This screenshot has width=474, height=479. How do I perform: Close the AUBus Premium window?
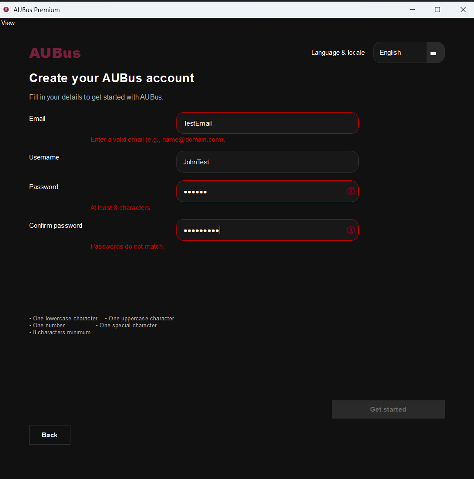pos(463,10)
